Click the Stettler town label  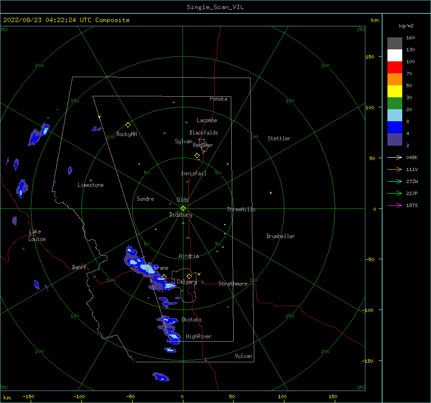click(x=279, y=138)
